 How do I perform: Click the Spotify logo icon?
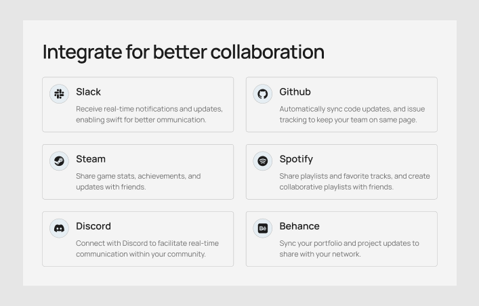click(x=263, y=160)
